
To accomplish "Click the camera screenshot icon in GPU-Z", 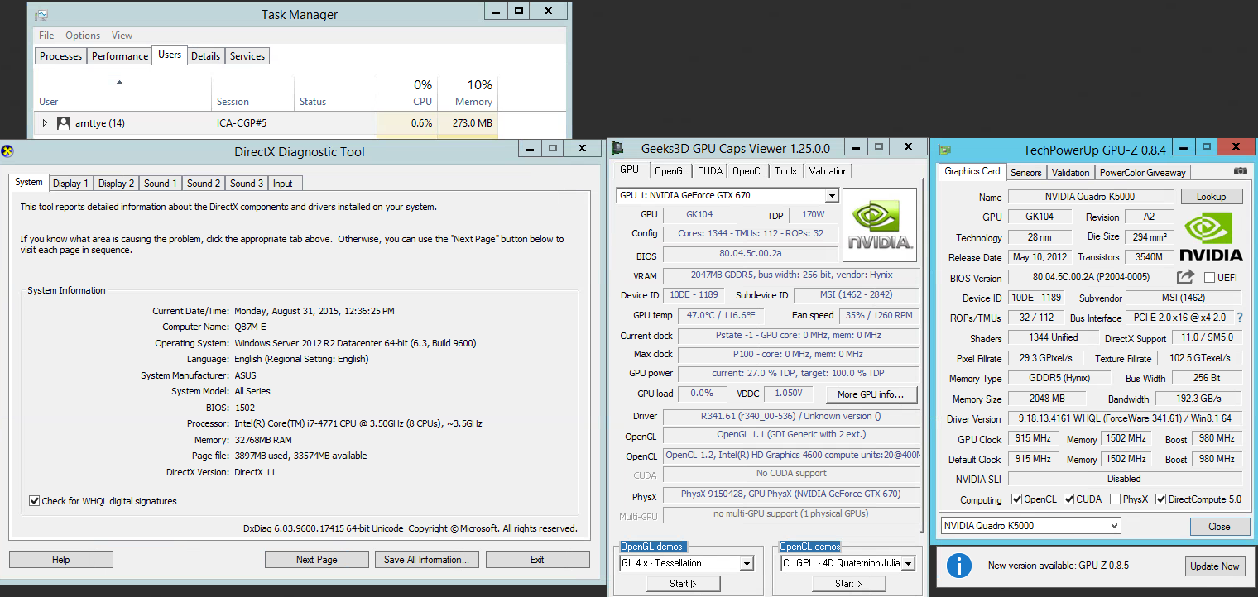I will [1240, 171].
